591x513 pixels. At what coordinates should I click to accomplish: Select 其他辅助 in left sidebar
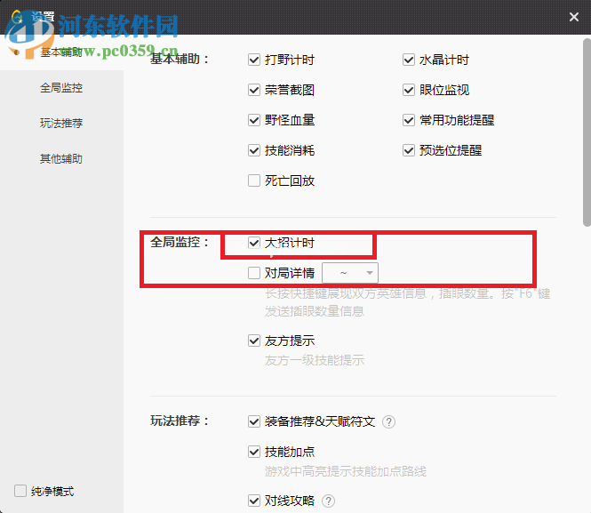point(61,159)
